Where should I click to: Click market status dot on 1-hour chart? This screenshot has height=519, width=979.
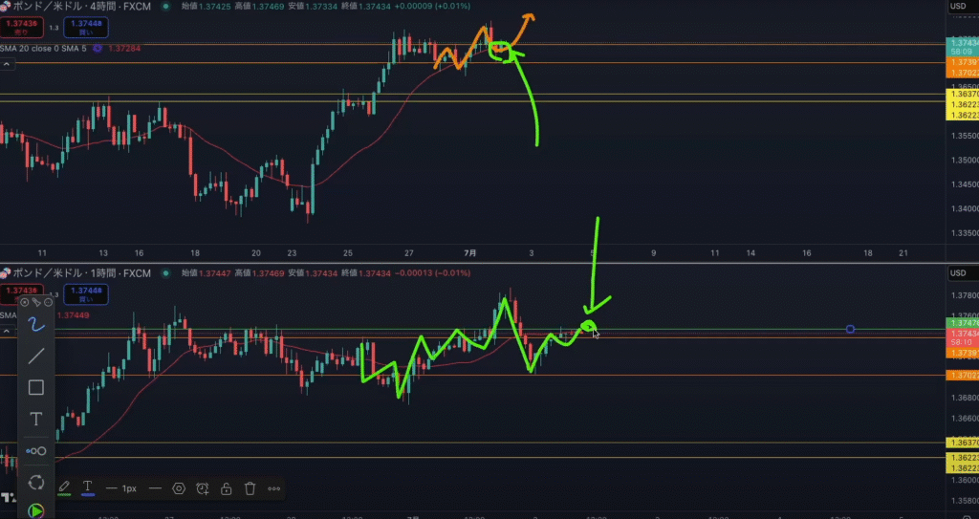pyautogui.click(x=165, y=273)
